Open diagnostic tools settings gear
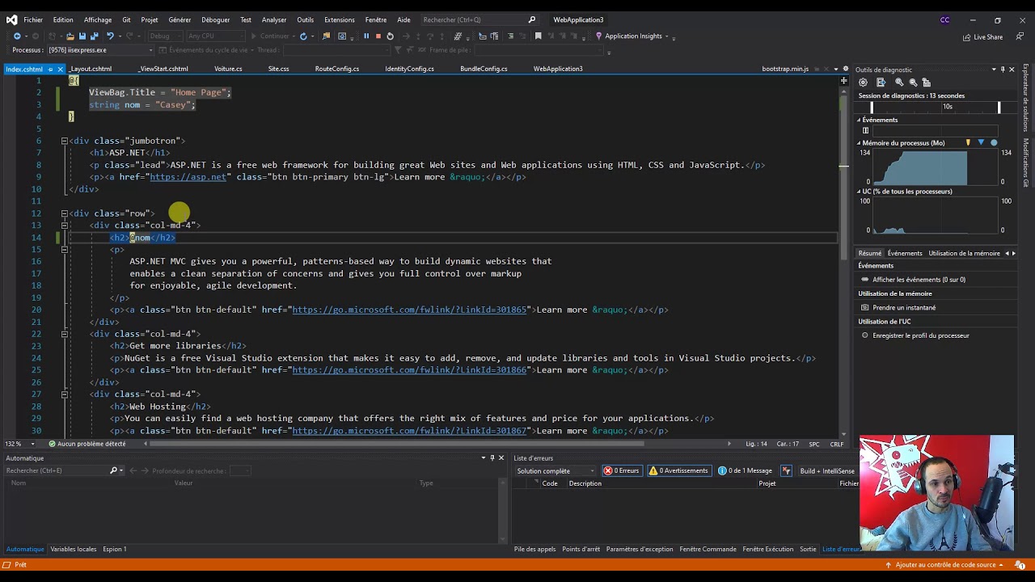1035x582 pixels. click(x=863, y=82)
